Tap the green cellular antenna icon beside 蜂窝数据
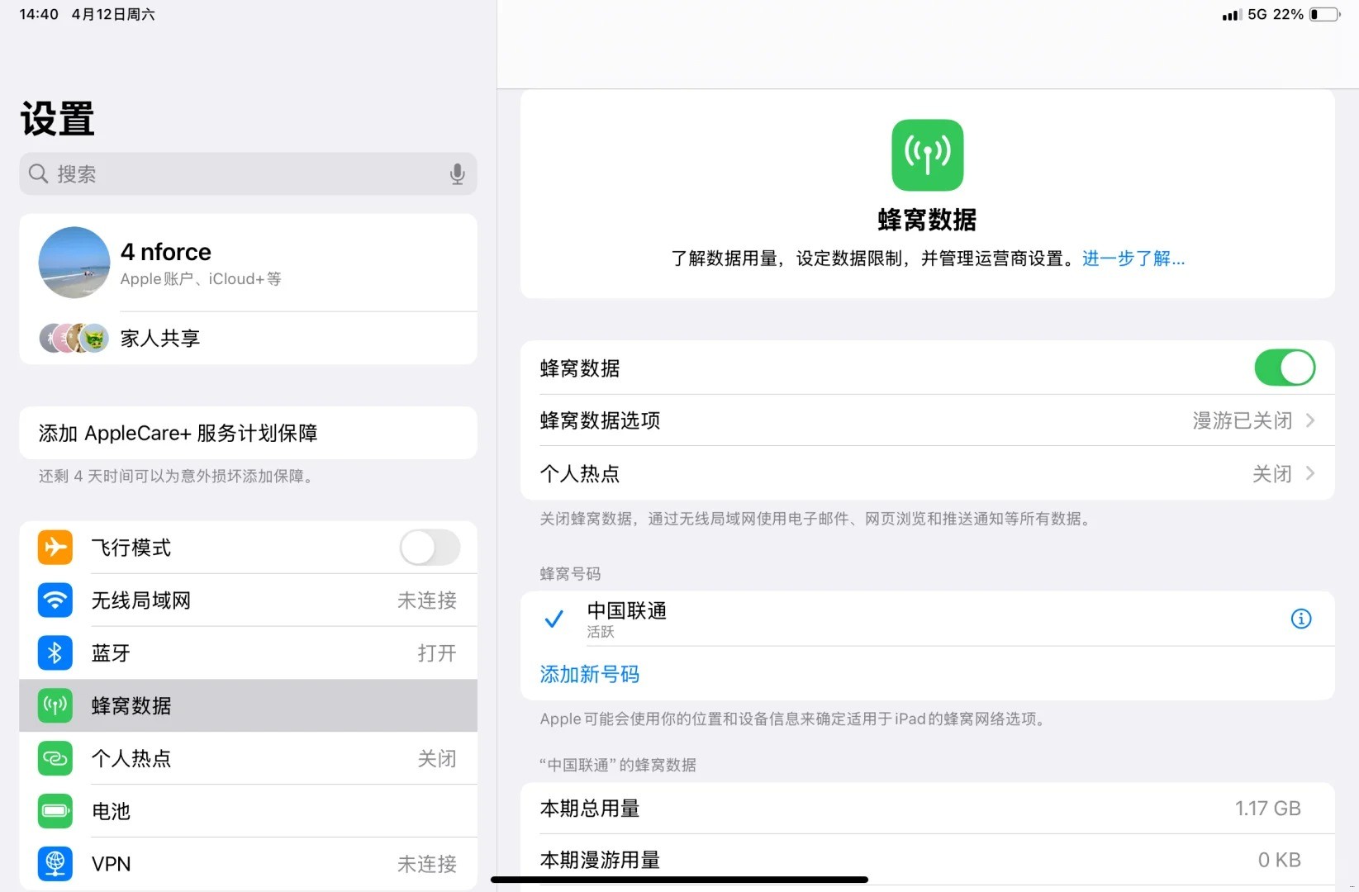The image size is (1359, 892). coord(55,705)
